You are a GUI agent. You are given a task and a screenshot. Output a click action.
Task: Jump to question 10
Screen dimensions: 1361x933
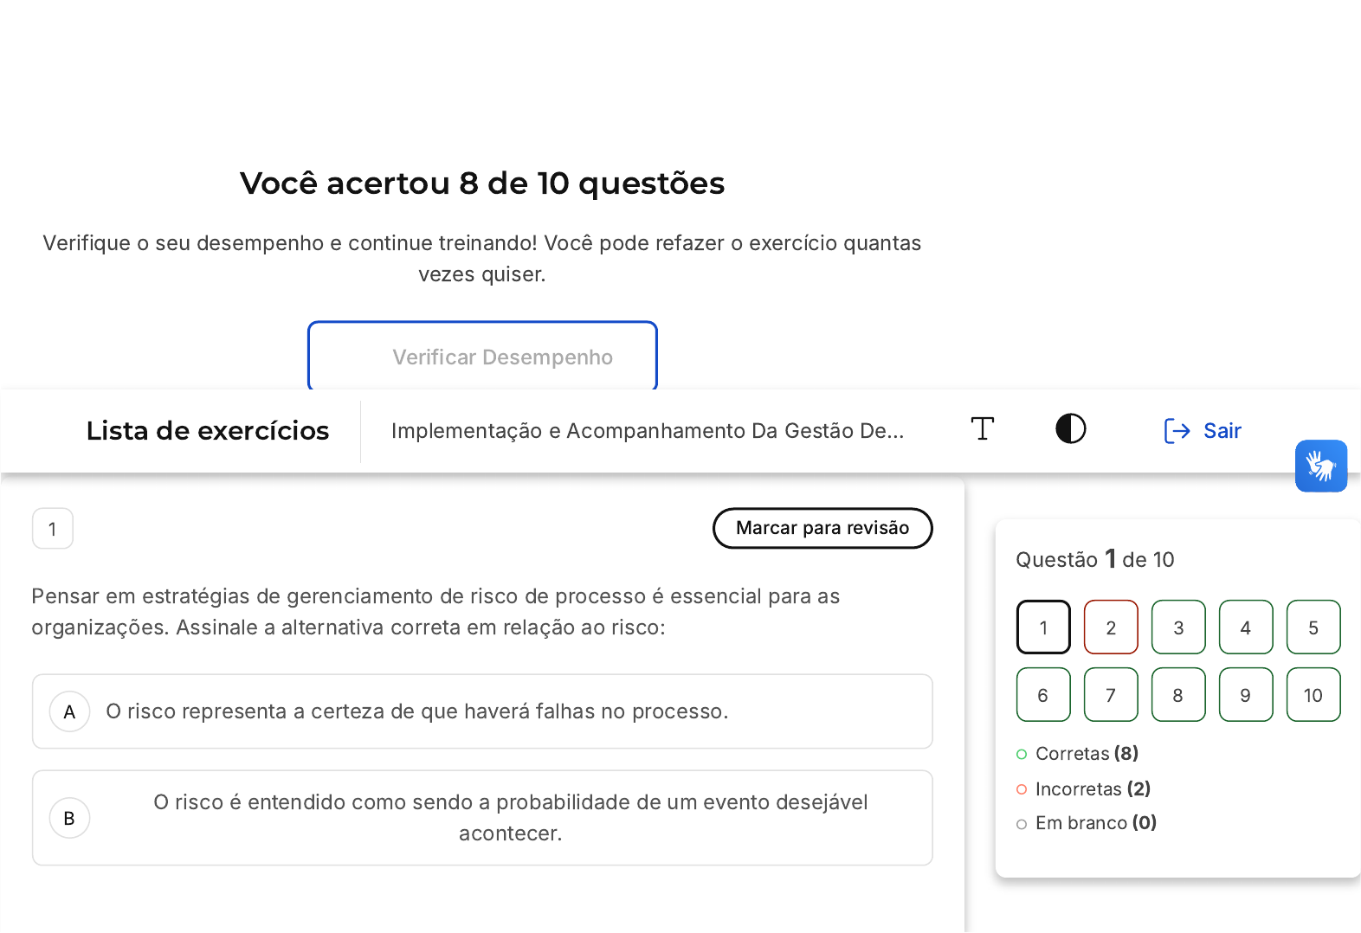tap(1313, 695)
